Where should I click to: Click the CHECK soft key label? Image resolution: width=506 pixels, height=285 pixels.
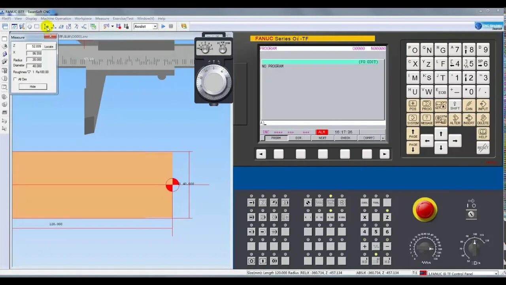(x=346, y=138)
